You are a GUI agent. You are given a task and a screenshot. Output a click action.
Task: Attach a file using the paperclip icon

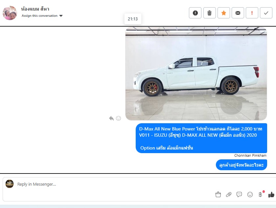pyautogui.click(x=229, y=195)
